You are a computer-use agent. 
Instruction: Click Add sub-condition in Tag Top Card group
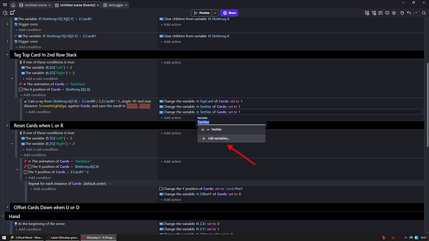[x=40, y=79]
